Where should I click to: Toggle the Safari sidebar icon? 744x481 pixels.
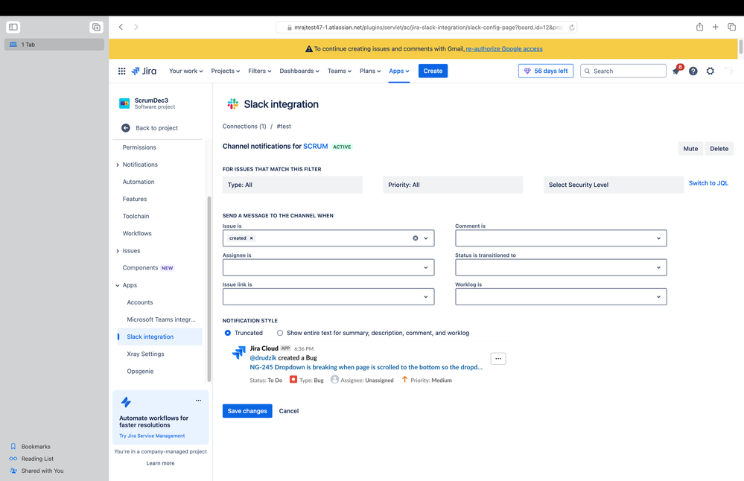(x=13, y=27)
